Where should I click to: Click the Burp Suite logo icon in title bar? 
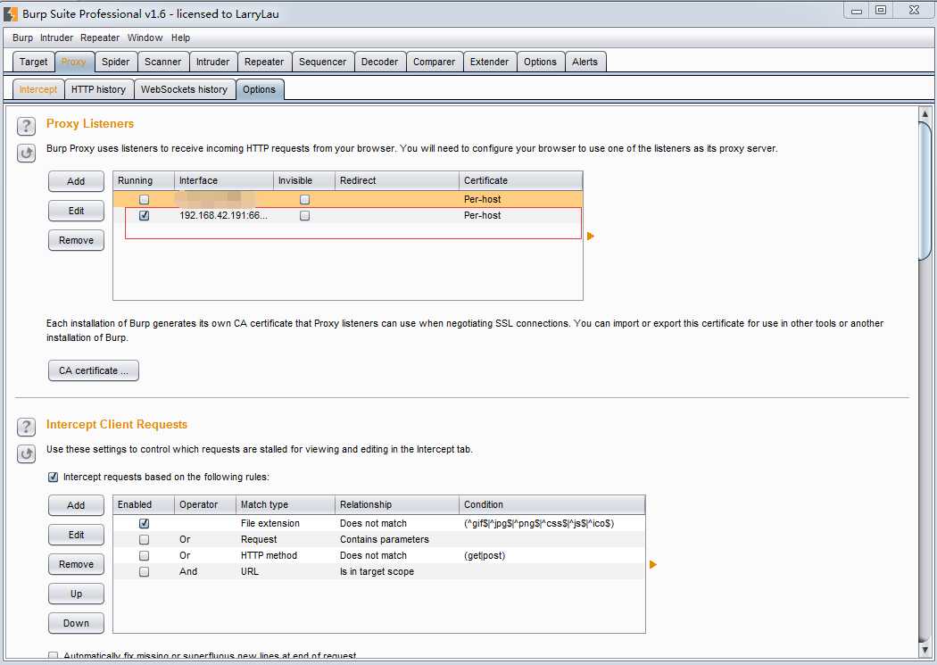[11, 13]
